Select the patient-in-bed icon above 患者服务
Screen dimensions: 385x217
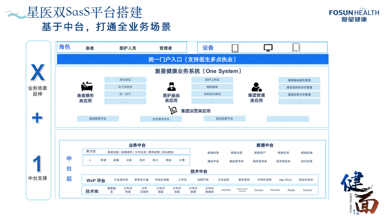[86, 86]
